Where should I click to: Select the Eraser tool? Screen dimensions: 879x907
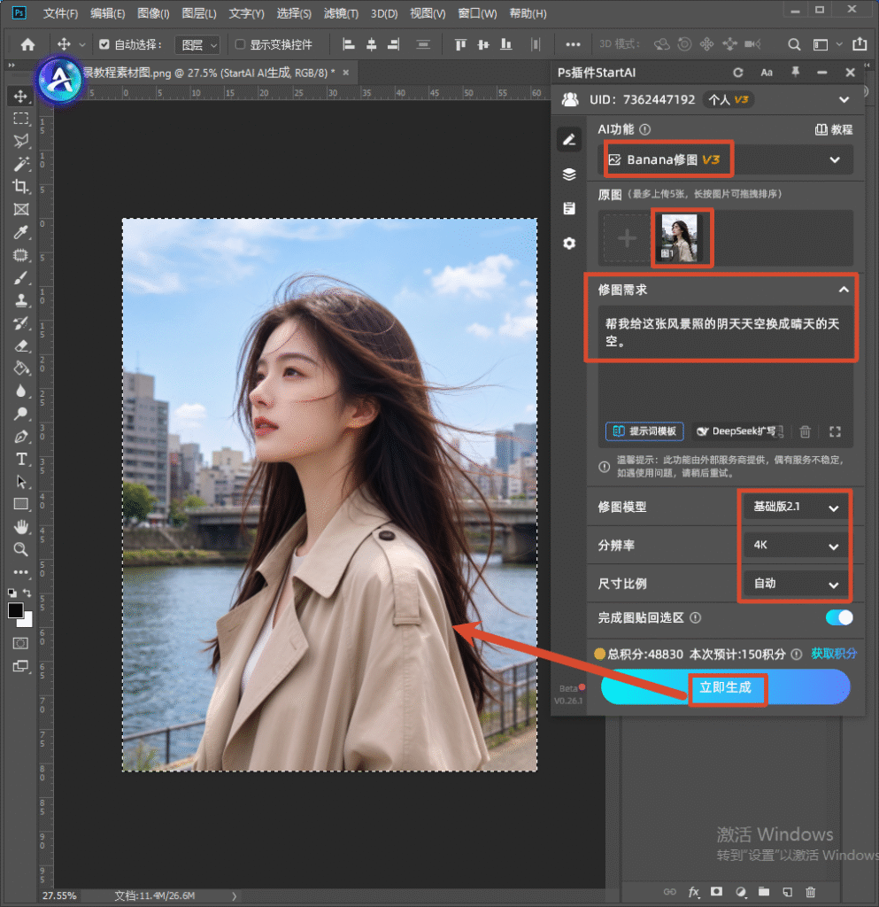pyautogui.click(x=21, y=346)
